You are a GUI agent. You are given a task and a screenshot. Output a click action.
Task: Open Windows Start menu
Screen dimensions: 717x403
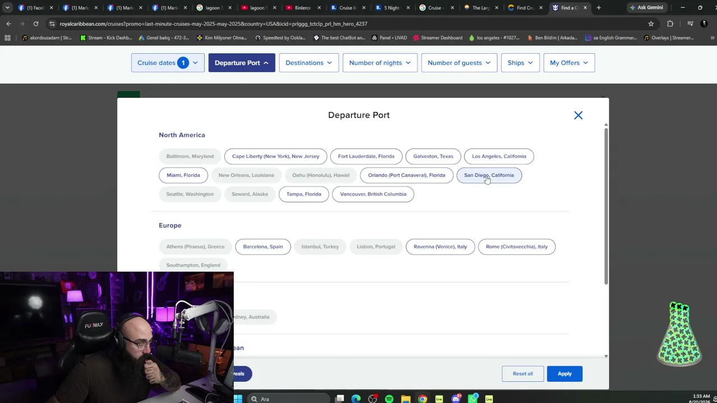point(238,399)
